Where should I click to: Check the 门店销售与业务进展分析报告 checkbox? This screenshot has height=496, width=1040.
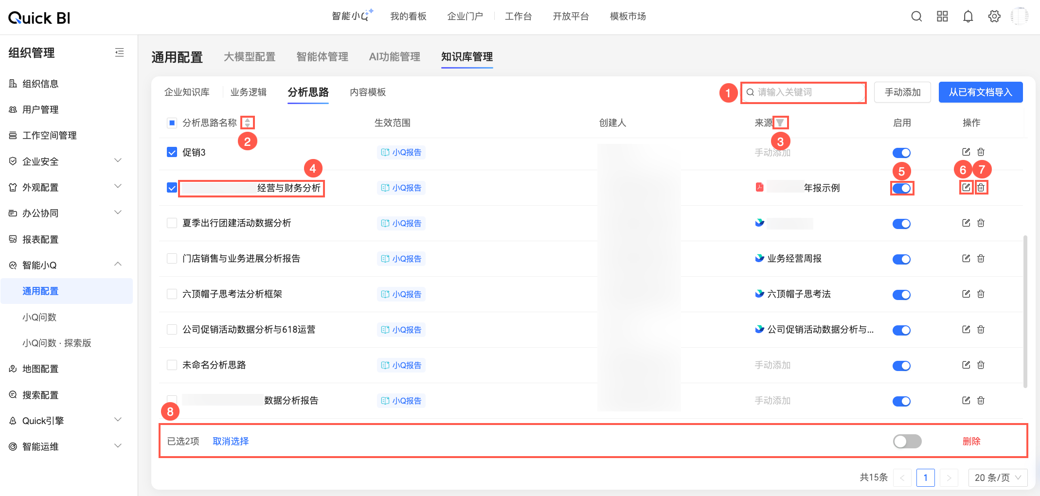(x=172, y=258)
